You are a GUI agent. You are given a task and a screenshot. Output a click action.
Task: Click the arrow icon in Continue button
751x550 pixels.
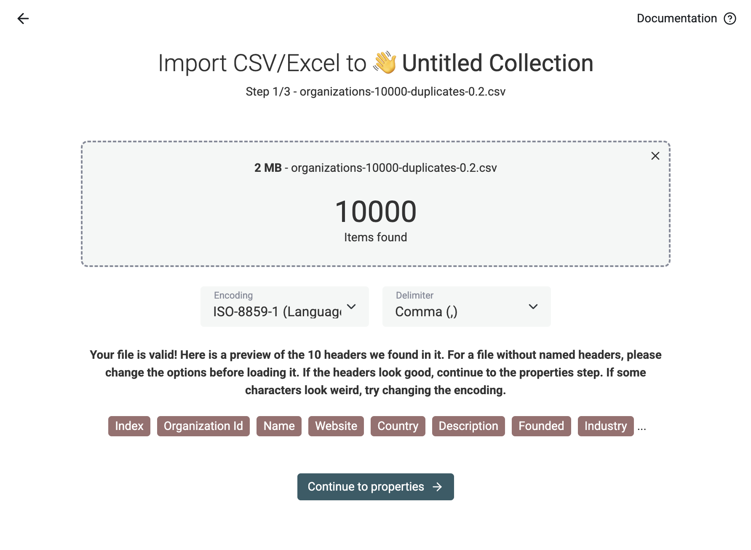[438, 487]
